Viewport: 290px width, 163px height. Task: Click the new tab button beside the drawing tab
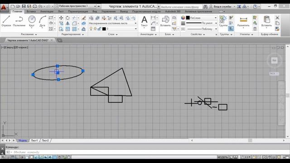[59, 40]
